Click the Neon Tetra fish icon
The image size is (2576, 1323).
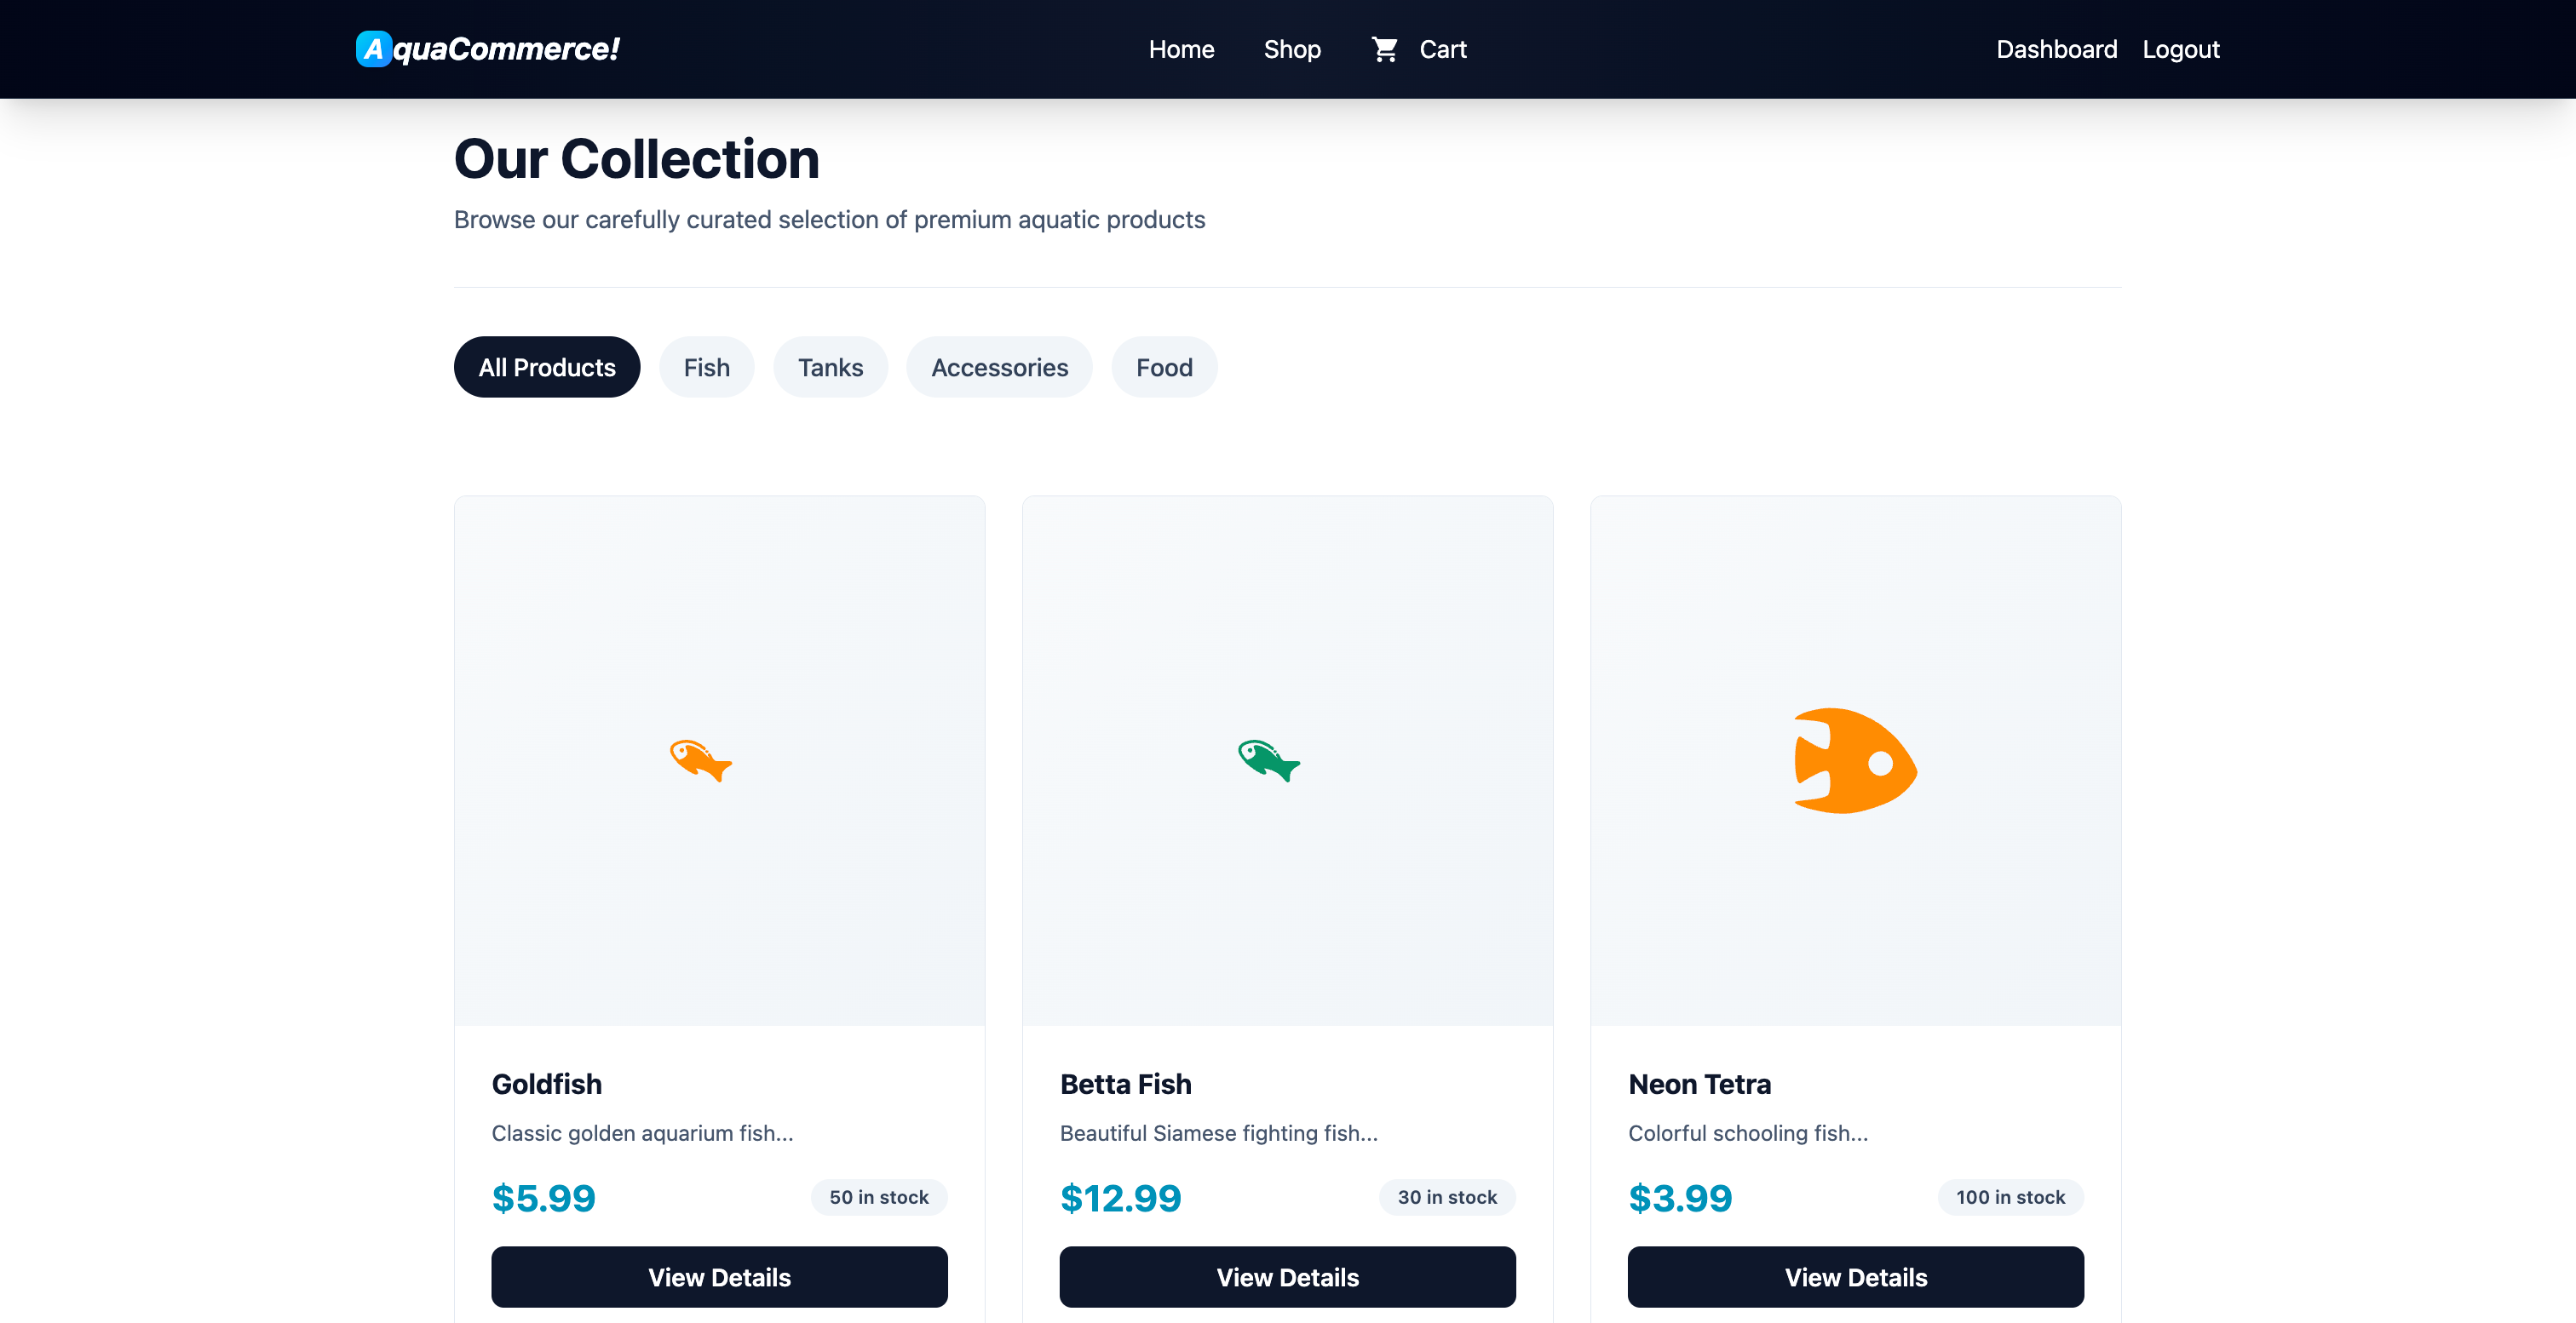pos(1855,761)
